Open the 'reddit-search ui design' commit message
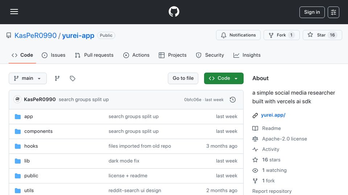The image size is (348, 195). tap(135, 191)
